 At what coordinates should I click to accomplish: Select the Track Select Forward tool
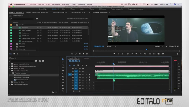point(63,62)
